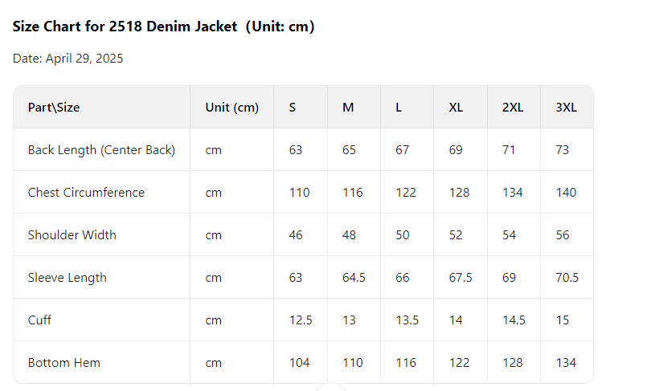Select the Shoulder Width row label
The height and width of the screenshot is (391, 647).
[72, 235]
